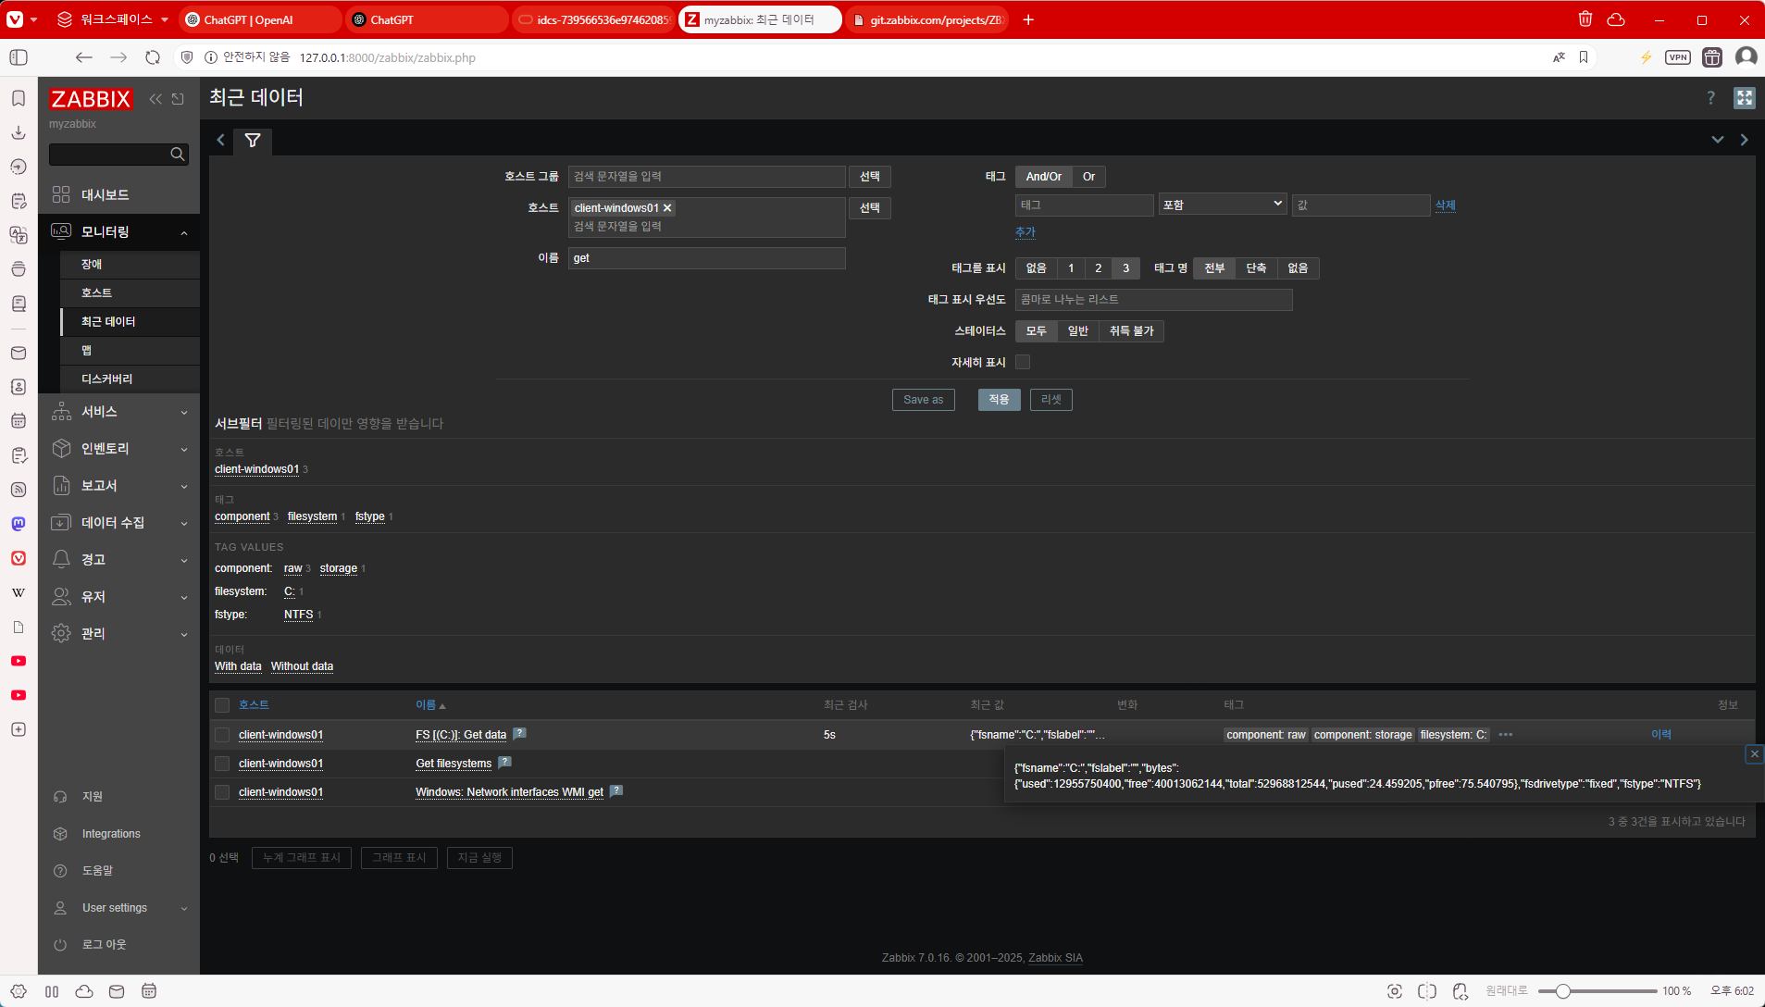1765x1007 pixels.
Task: Set state filter to unsupported
Action: pyautogui.click(x=1131, y=331)
